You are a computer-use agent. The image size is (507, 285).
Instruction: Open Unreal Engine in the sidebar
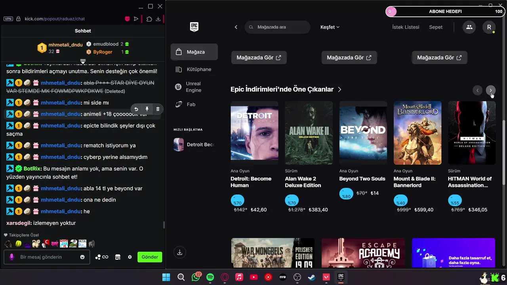(x=194, y=87)
